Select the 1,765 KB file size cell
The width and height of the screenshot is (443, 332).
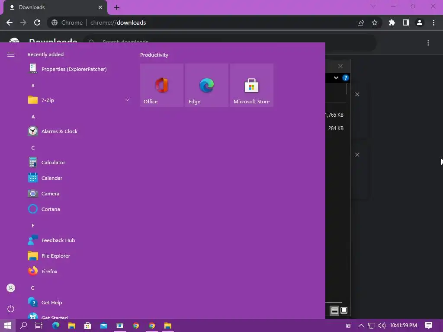point(334,115)
